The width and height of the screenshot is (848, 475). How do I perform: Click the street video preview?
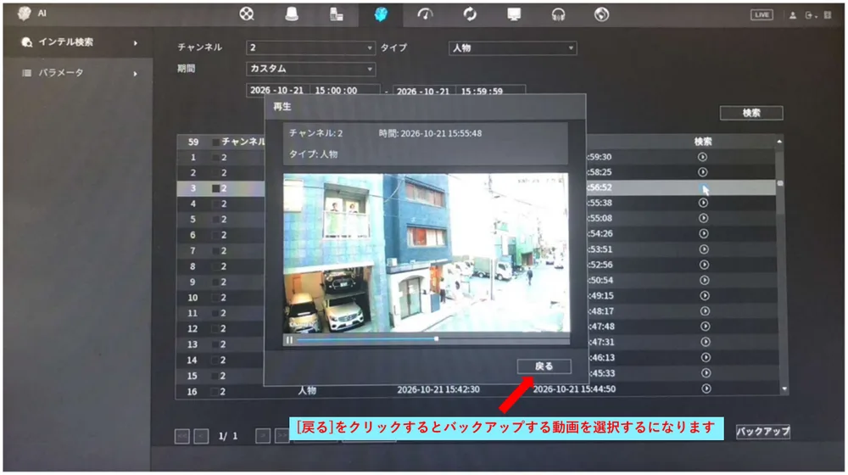coord(427,253)
